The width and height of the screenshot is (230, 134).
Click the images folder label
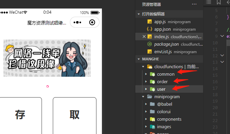tap(164, 126)
